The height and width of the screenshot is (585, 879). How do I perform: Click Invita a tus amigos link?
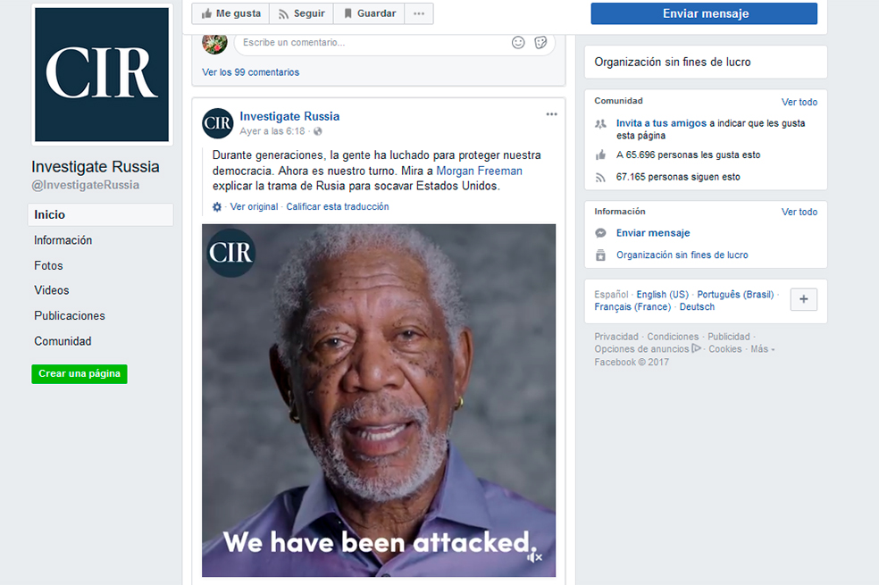click(661, 123)
